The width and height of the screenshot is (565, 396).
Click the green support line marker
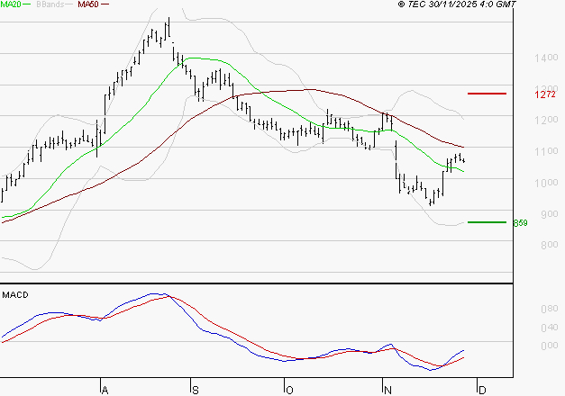coord(487,222)
